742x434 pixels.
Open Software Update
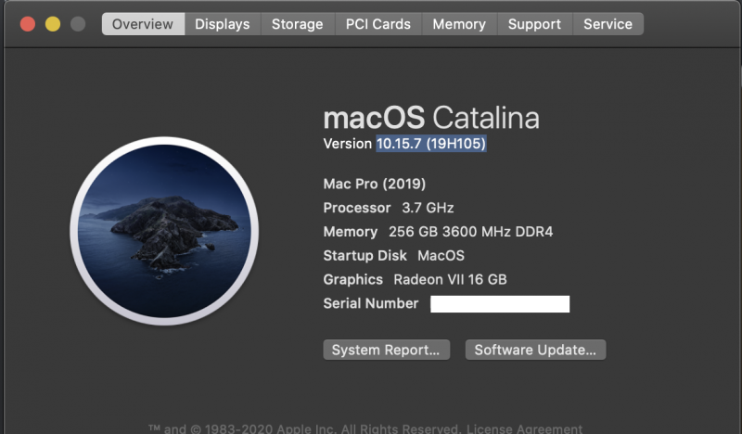tap(535, 350)
